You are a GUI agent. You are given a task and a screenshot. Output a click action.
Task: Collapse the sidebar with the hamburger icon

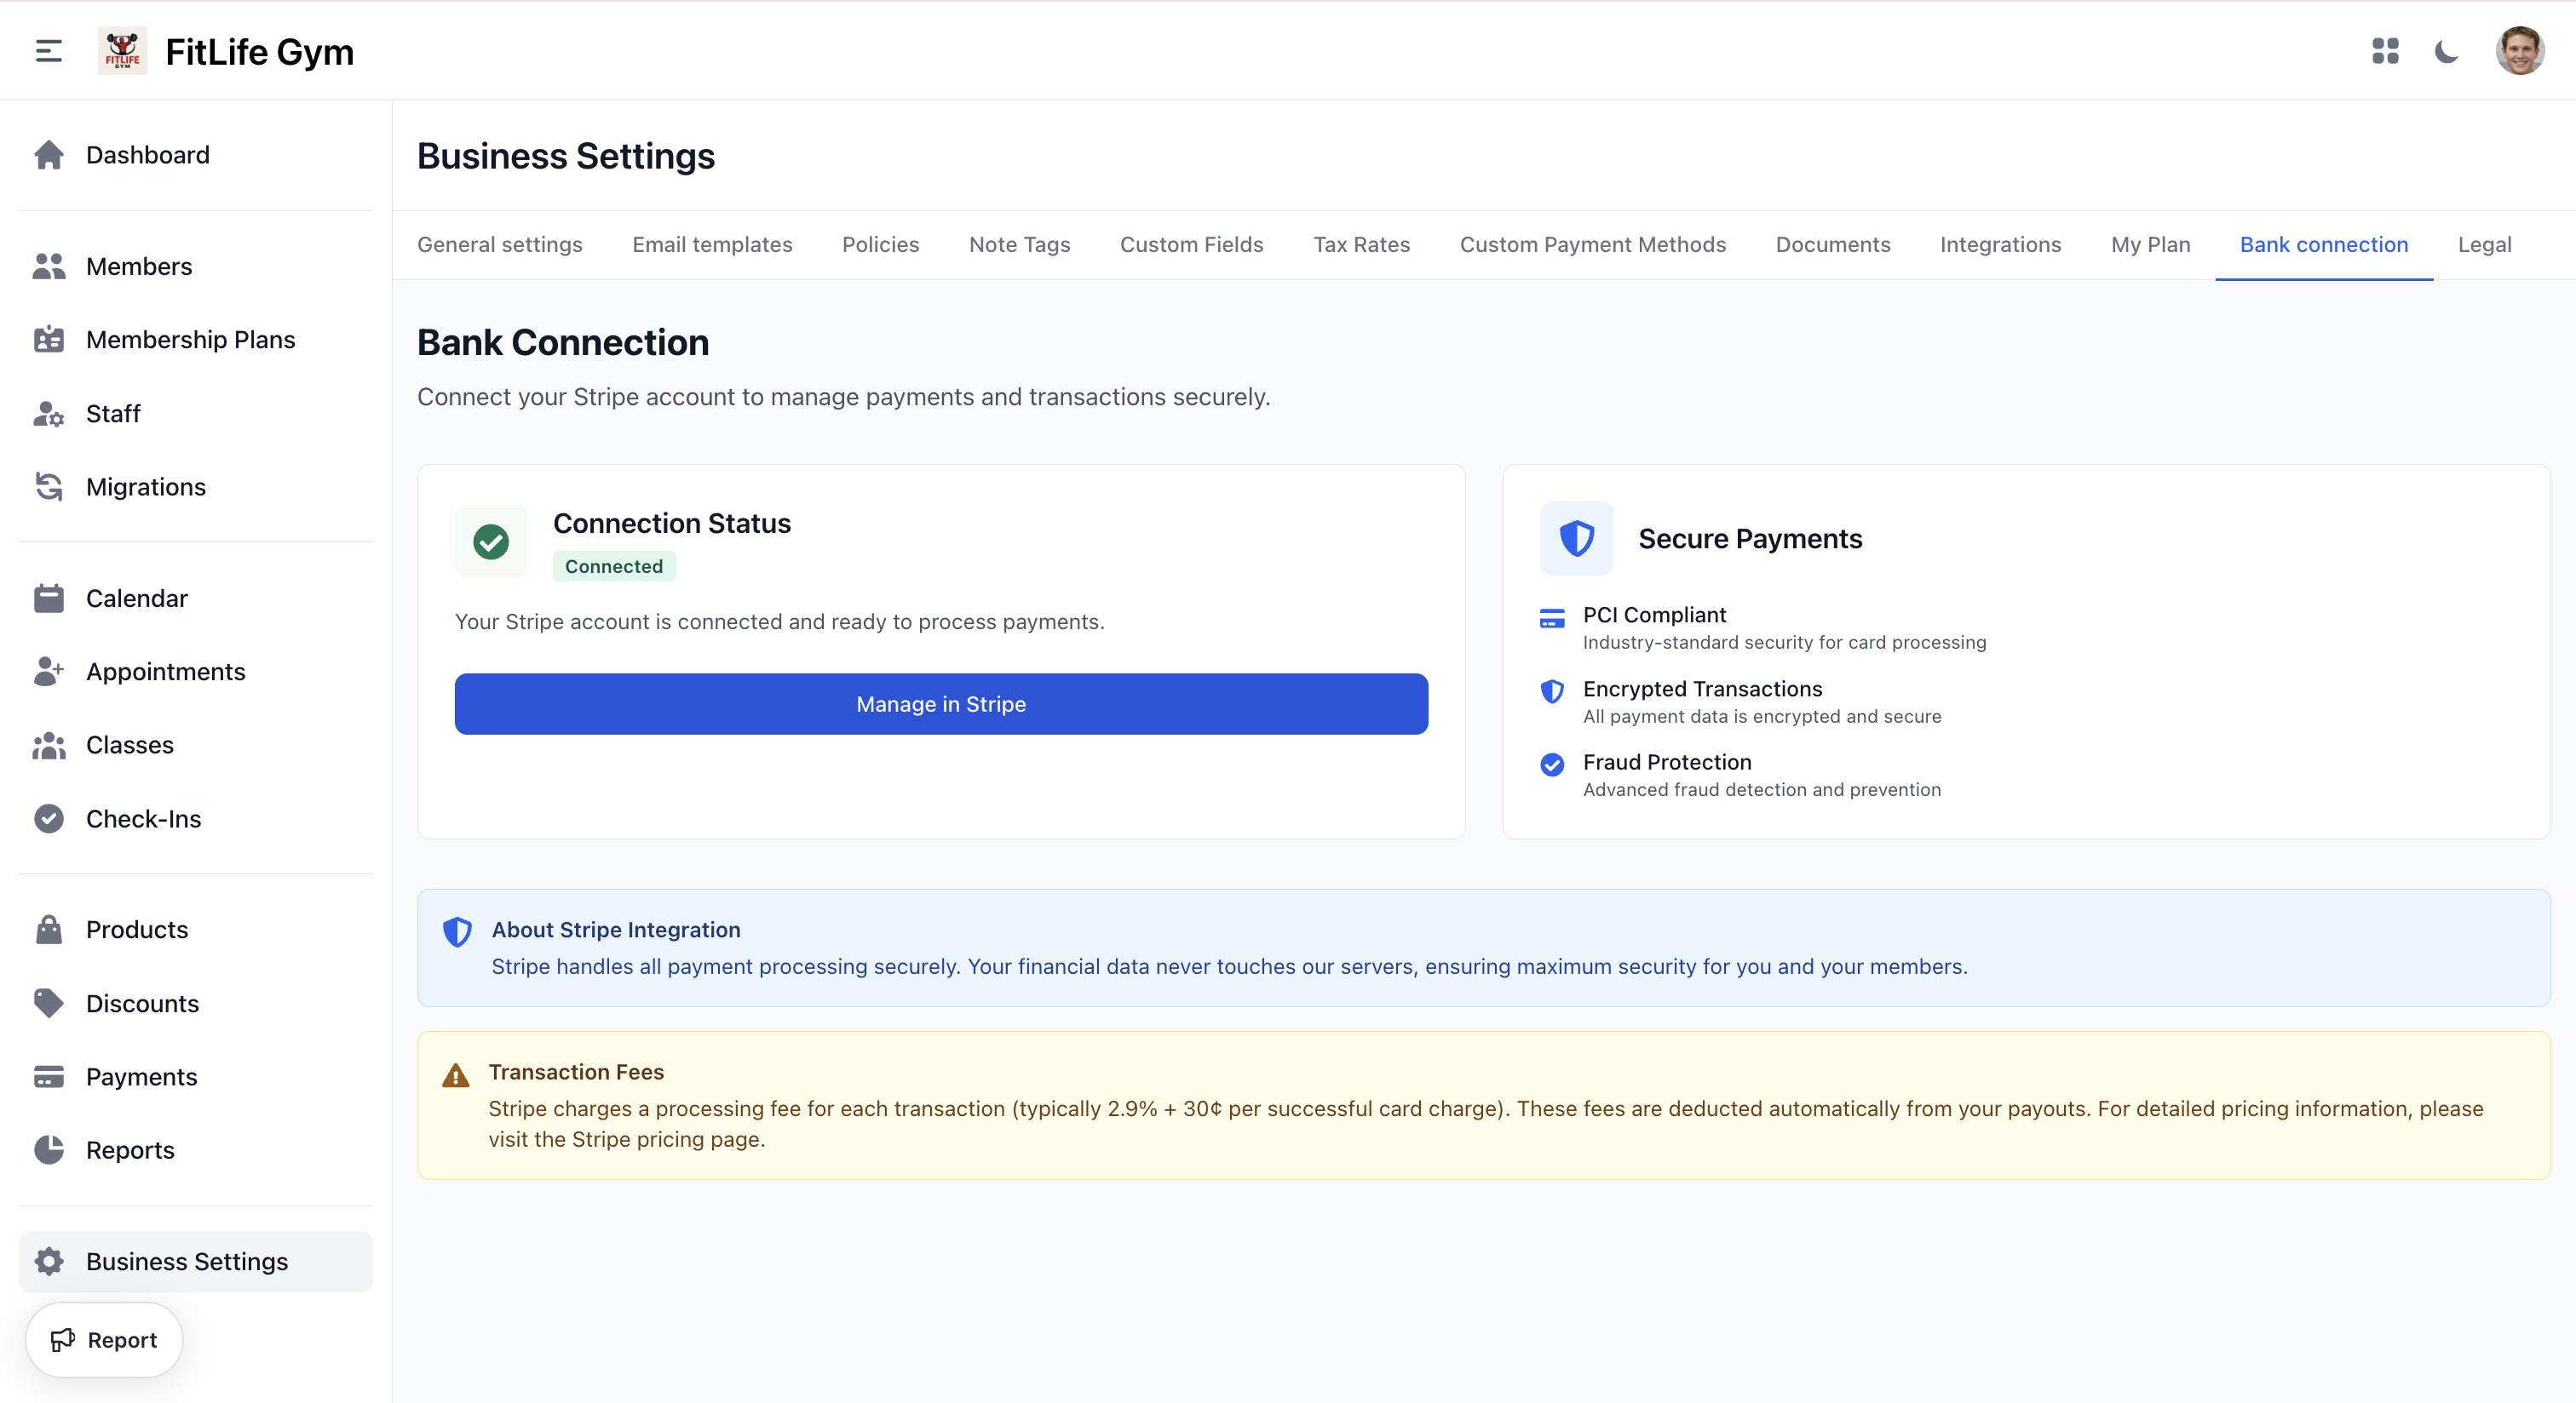(x=46, y=51)
